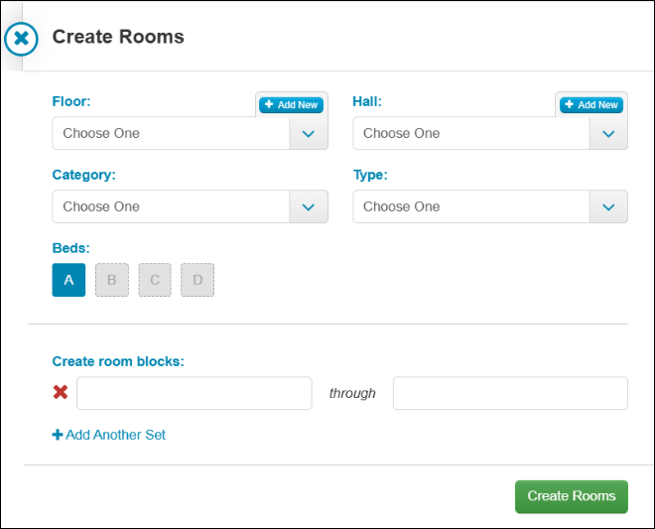Click the starting room number field
The height and width of the screenshot is (529, 655).
pos(195,393)
